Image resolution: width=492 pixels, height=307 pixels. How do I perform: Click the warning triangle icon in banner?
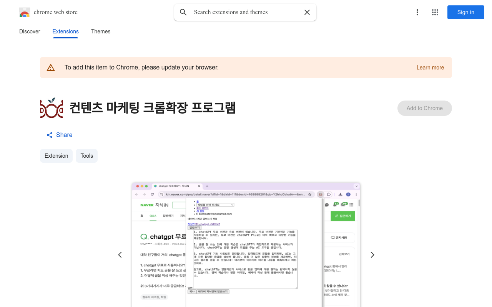pos(51,68)
